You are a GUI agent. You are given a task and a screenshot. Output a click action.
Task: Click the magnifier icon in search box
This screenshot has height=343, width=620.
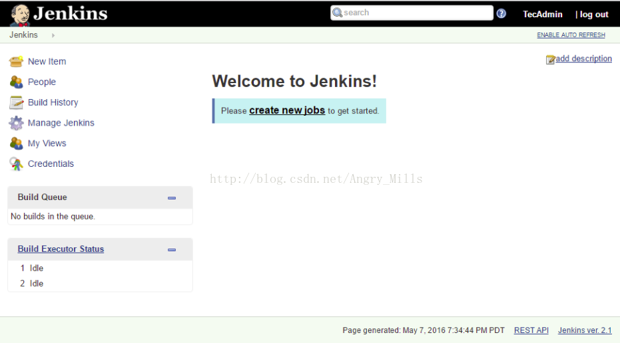(x=337, y=13)
